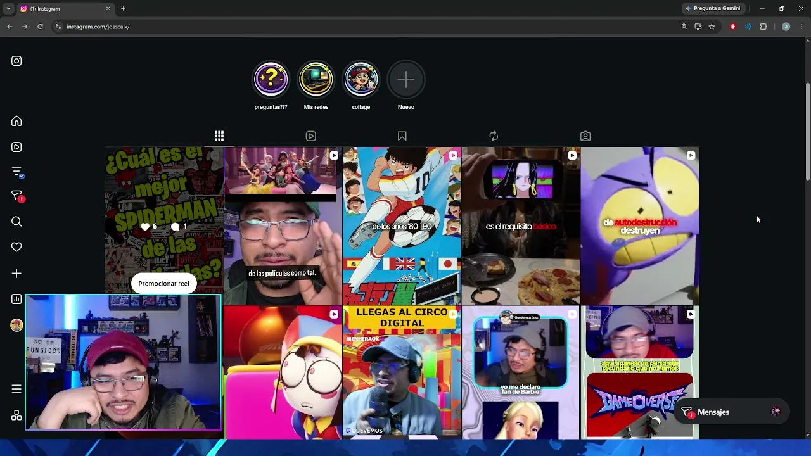Click Chrome's forward arrow
The height and width of the screenshot is (456, 811).
25,27
